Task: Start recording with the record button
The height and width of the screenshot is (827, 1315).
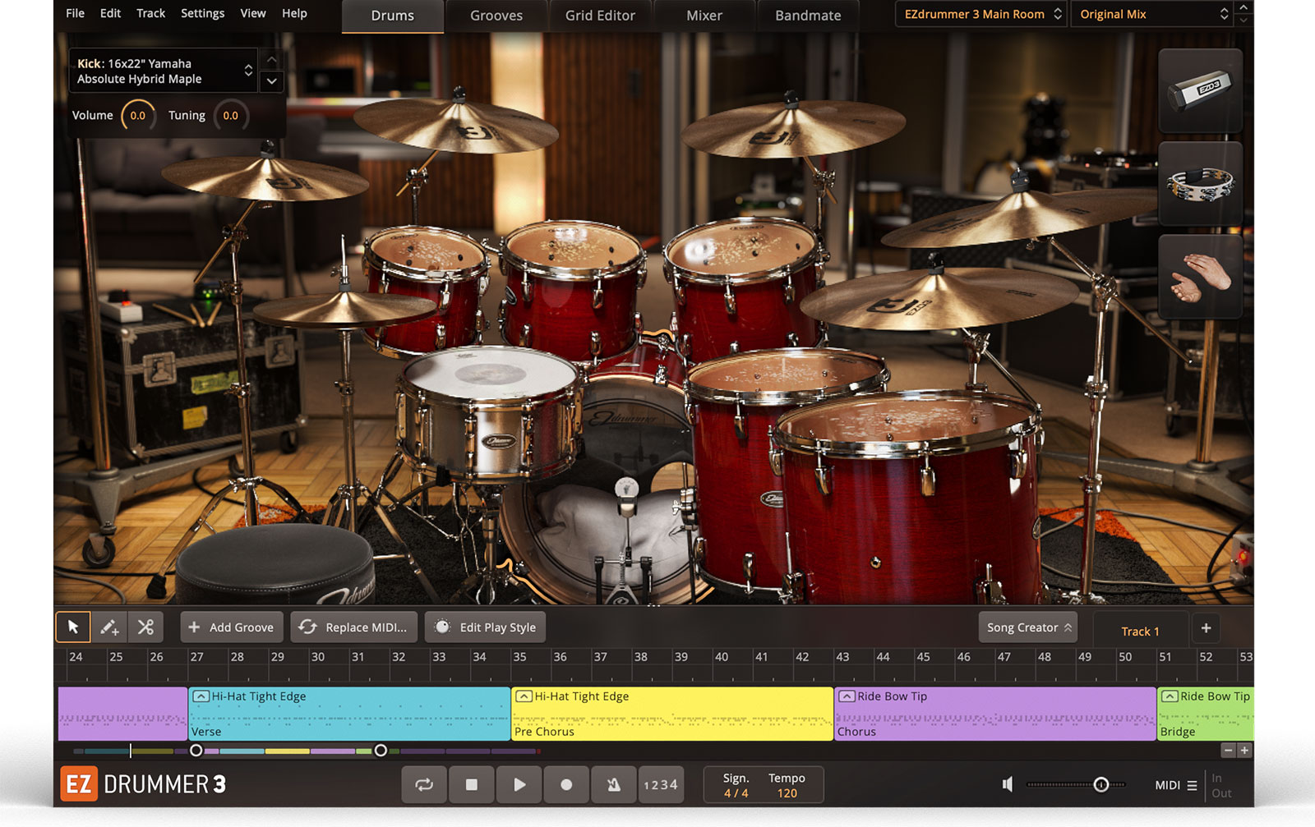Action: [x=566, y=784]
